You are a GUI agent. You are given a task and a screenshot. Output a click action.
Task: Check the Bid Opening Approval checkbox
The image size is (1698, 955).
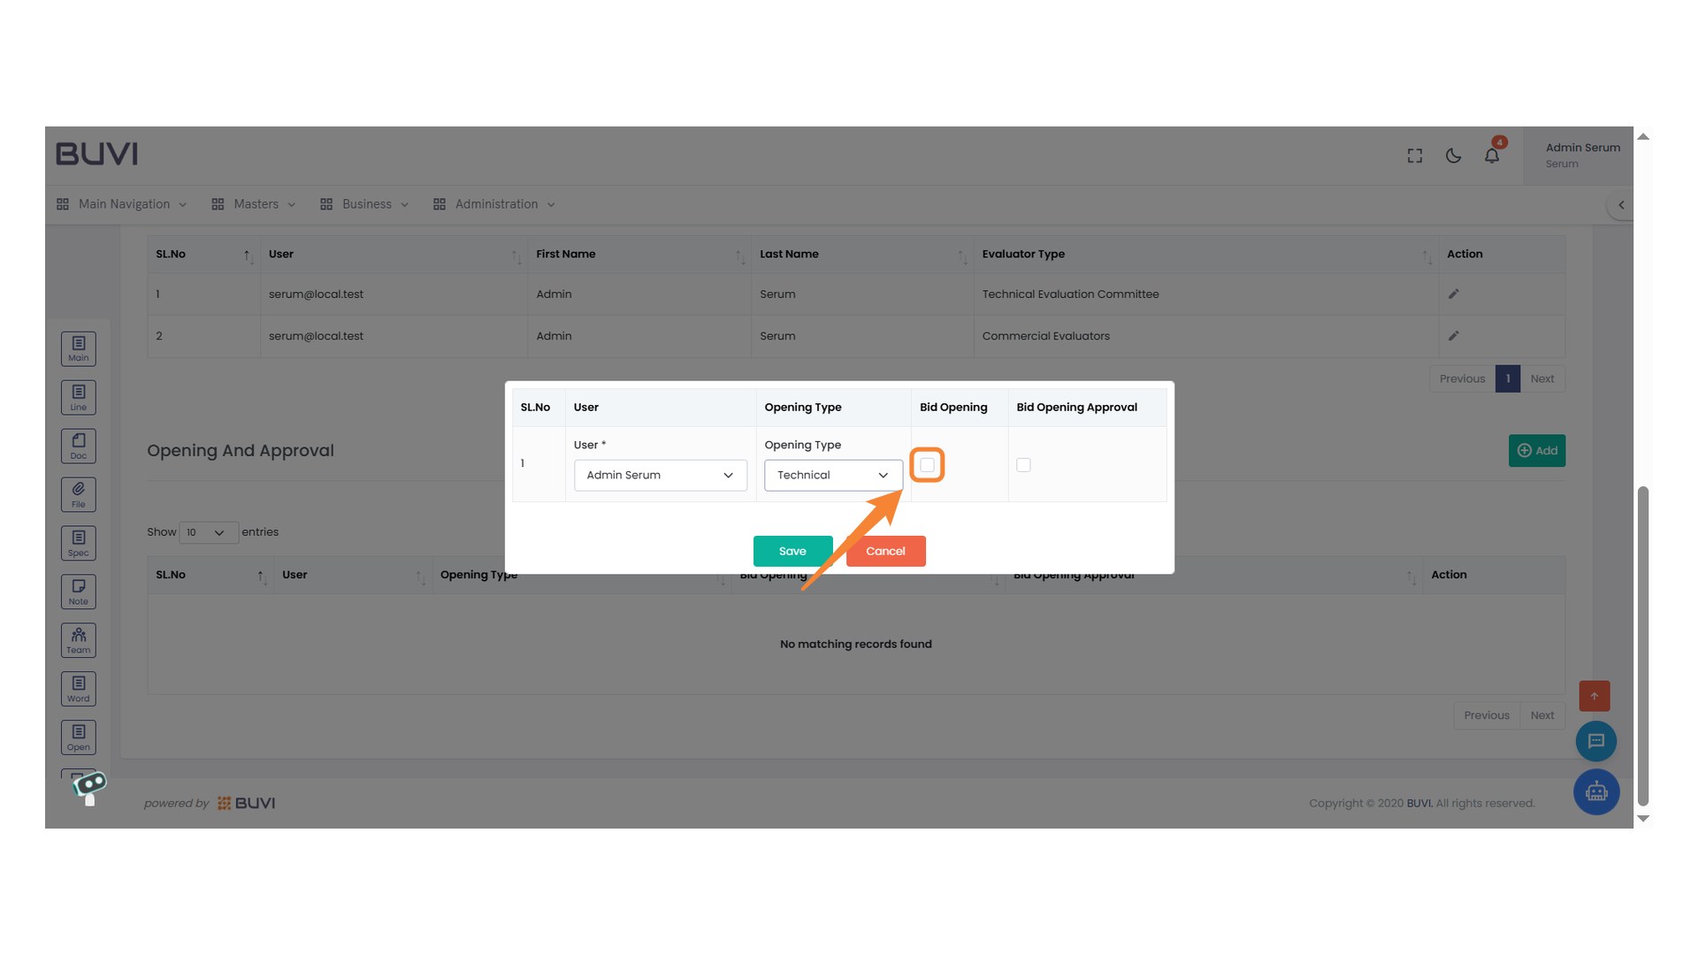pos(1023,464)
